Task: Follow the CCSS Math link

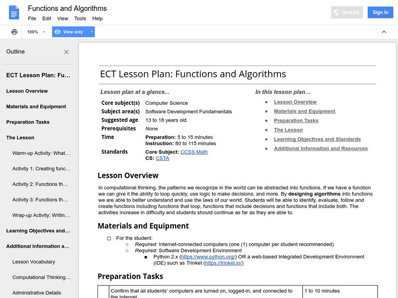Action: [x=194, y=152]
